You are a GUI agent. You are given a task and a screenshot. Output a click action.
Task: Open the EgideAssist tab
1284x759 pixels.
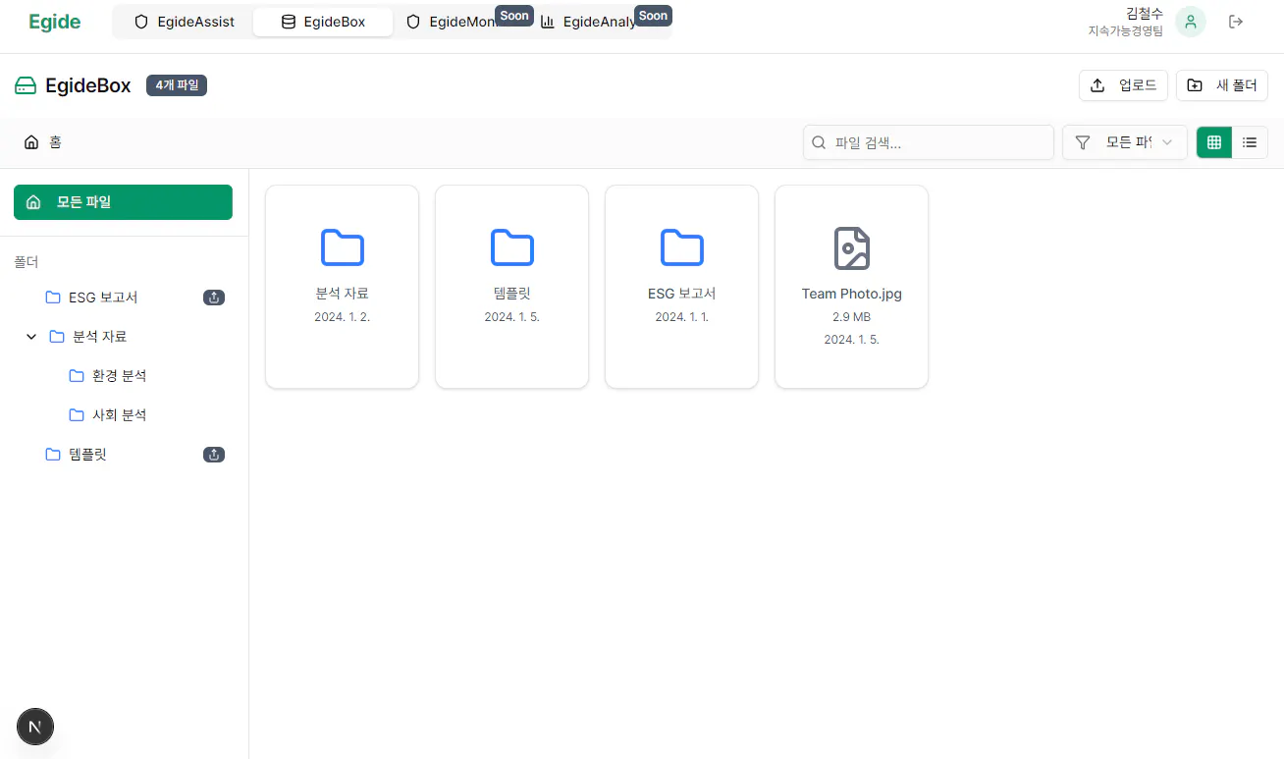click(185, 22)
